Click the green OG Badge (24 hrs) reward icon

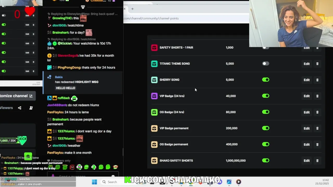[x=154, y=112]
